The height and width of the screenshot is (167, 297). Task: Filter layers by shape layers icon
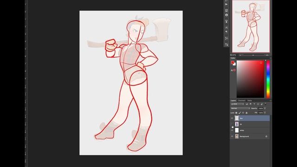(x=258, y=104)
